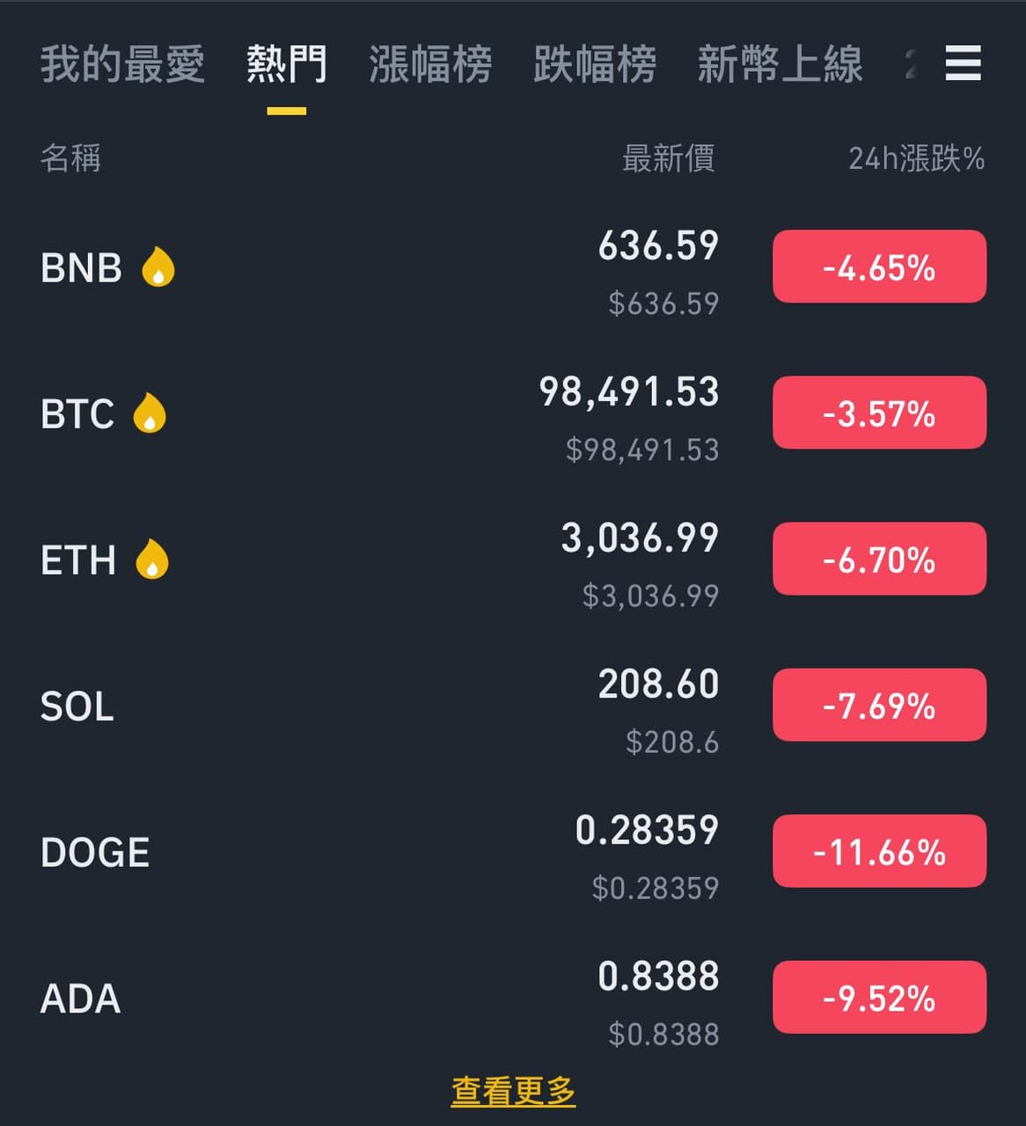The width and height of the screenshot is (1026, 1126).
Task: Open the DOGE coin row
Action: click(513, 852)
